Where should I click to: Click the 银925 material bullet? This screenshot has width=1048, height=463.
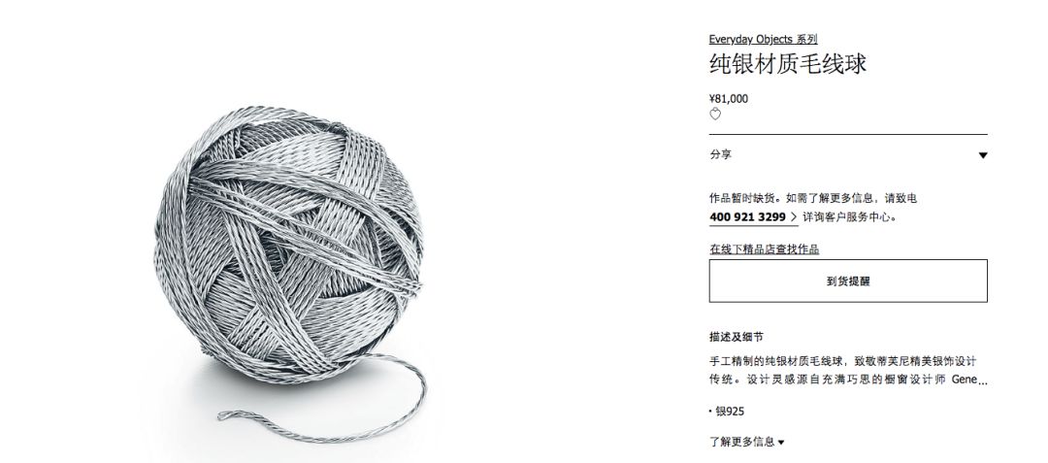tap(727, 412)
